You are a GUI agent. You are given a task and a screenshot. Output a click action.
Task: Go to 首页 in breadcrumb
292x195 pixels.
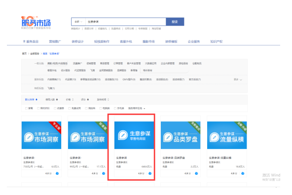(x=24, y=54)
